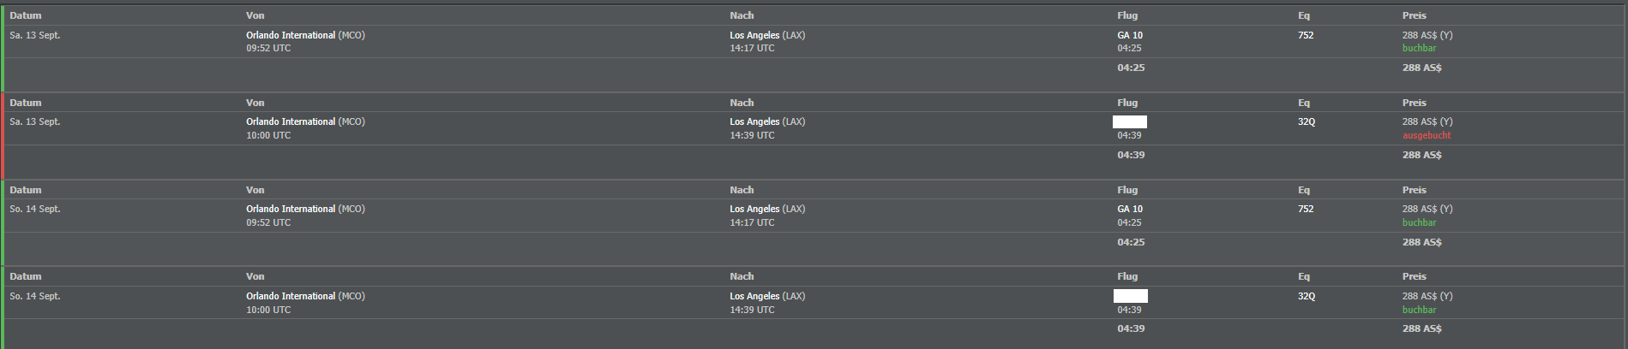Click GA 10 flight on So. 14 Sept.
The image size is (1628, 349).
point(1130,209)
